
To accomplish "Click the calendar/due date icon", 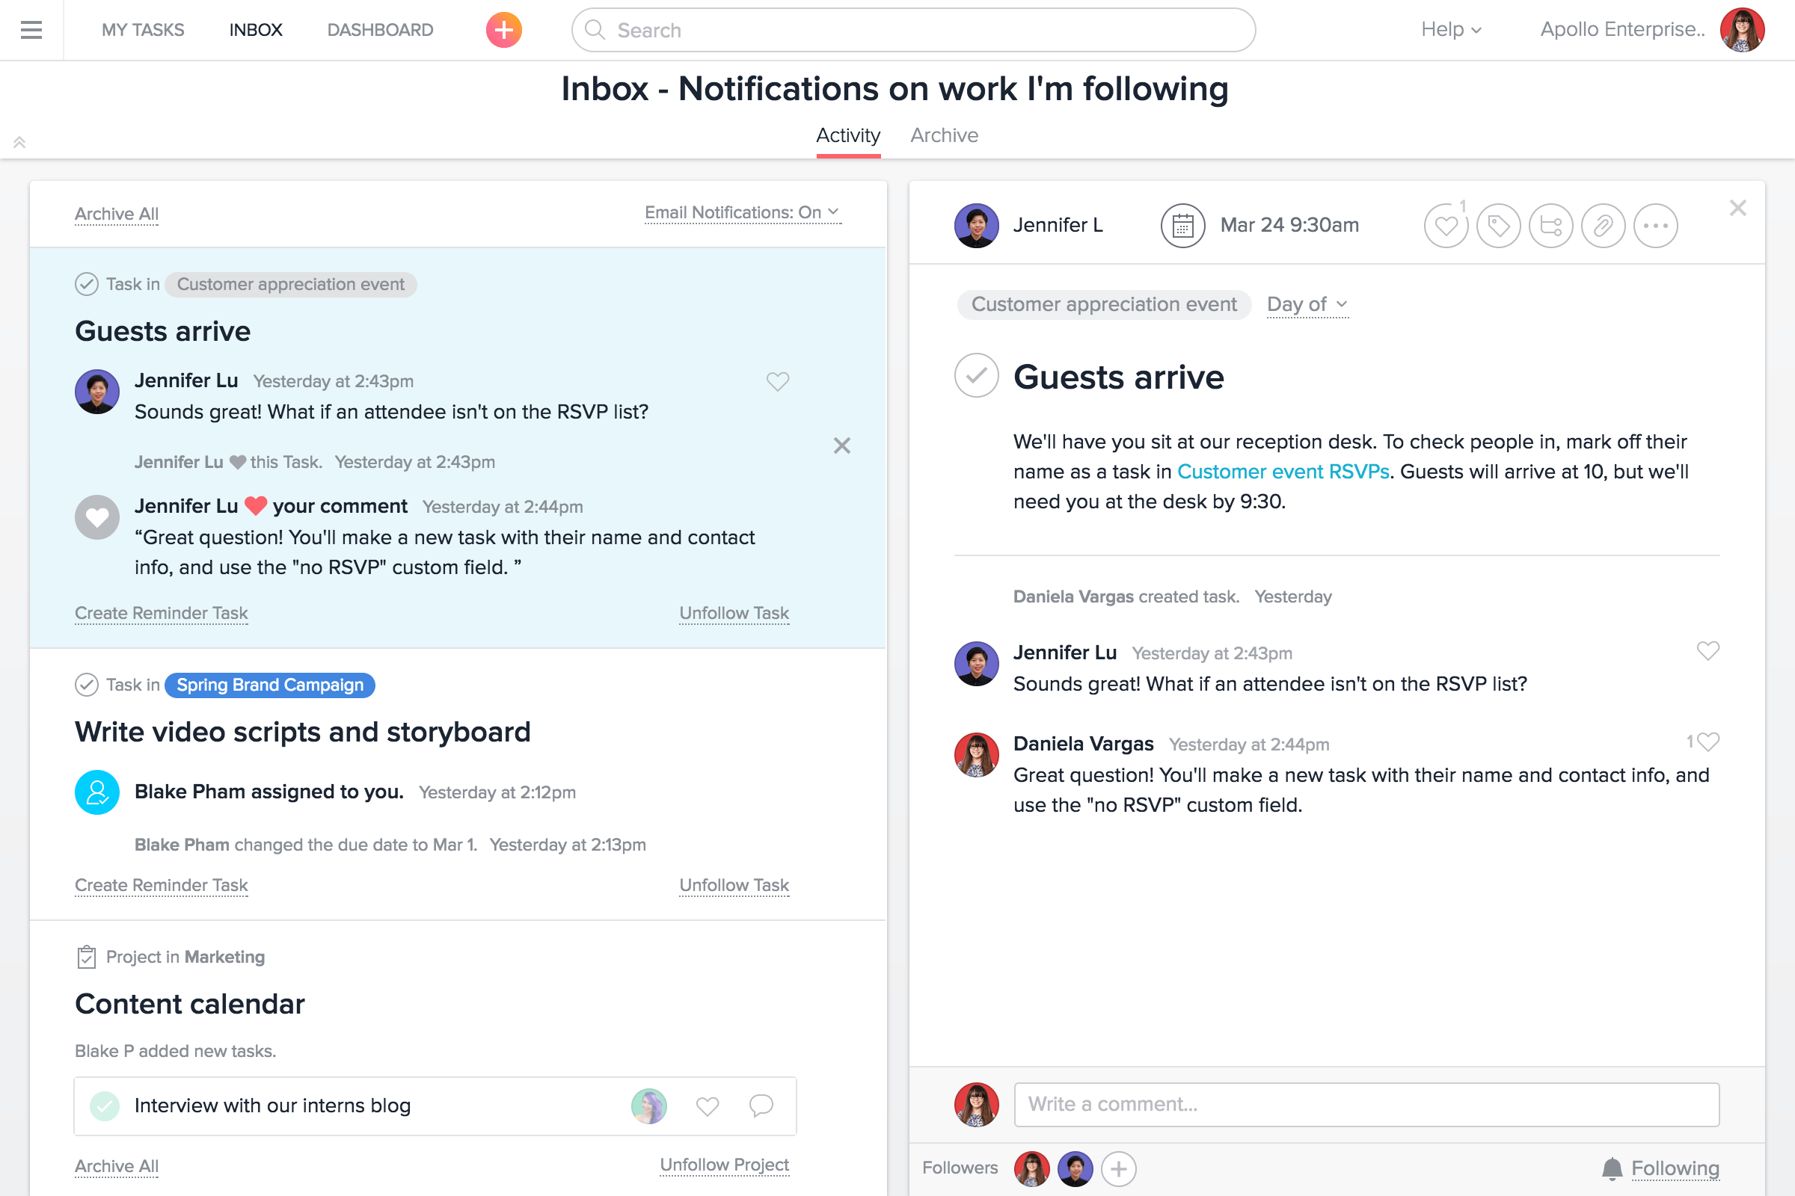I will (1182, 224).
